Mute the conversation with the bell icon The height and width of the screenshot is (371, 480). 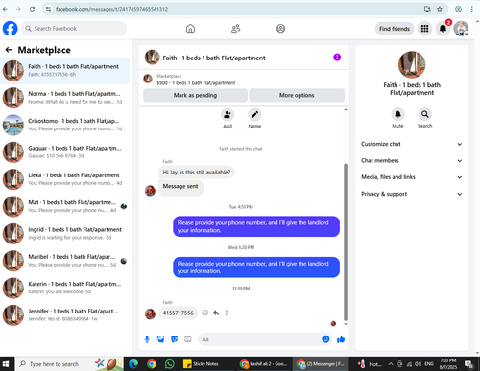click(x=397, y=114)
